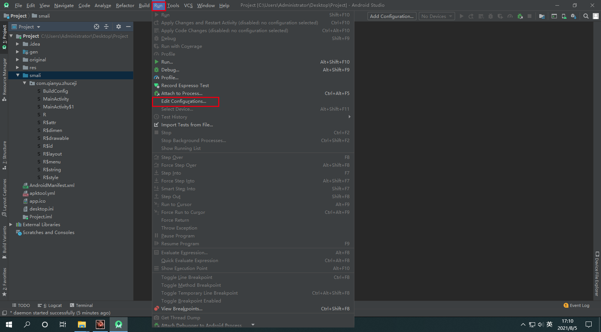The height and width of the screenshot is (332, 601).
Task: Choose Attach to Process... menu entry
Action: pyautogui.click(x=253, y=93)
